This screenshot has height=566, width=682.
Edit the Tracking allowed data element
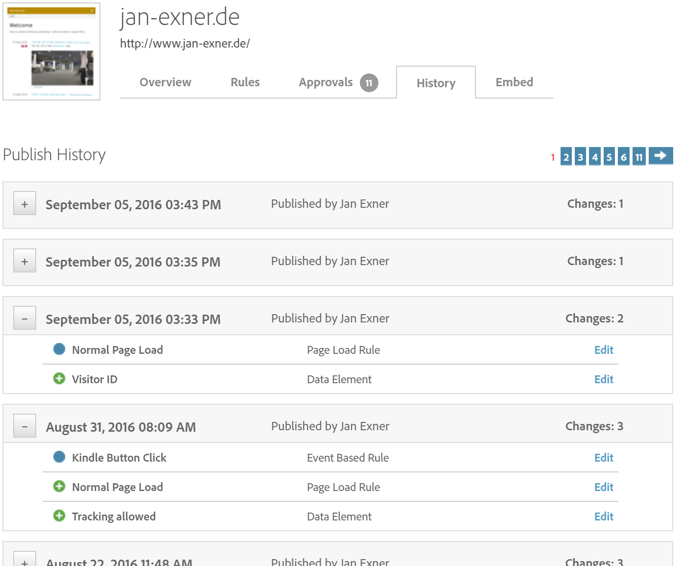[603, 517]
